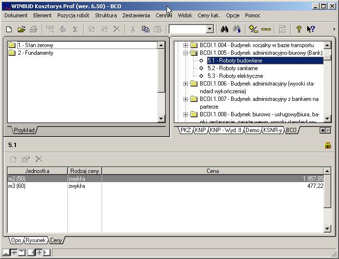The height and width of the screenshot is (259, 339).
Task: Click the small X delete icon above the price table
Action: (39, 160)
